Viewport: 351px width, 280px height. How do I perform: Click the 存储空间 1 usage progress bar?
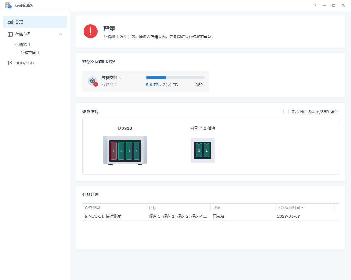click(175, 78)
